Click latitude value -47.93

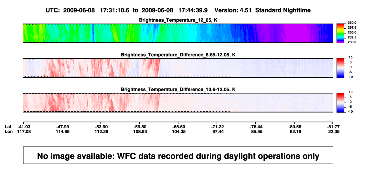click(62, 127)
